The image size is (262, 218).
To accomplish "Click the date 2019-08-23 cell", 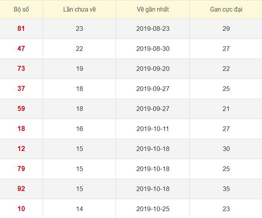I will click(x=153, y=29).
